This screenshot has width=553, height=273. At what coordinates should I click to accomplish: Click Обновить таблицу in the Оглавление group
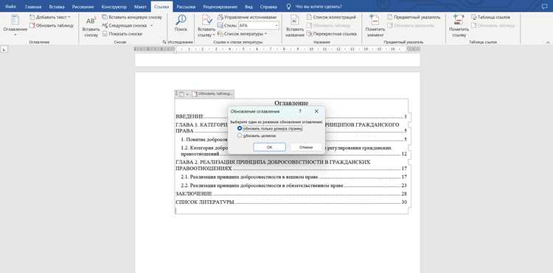52,25
